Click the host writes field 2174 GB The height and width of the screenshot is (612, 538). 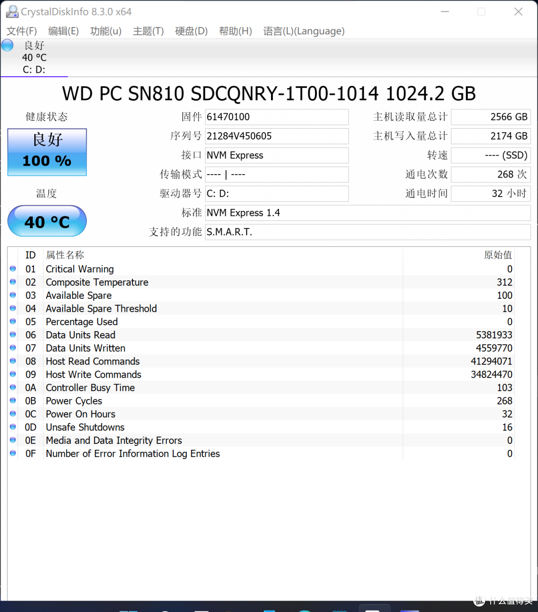click(x=491, y=136)
